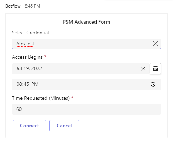Edit the Time Requested minutes field
The image size is (173, 142).
coord(86,109)
